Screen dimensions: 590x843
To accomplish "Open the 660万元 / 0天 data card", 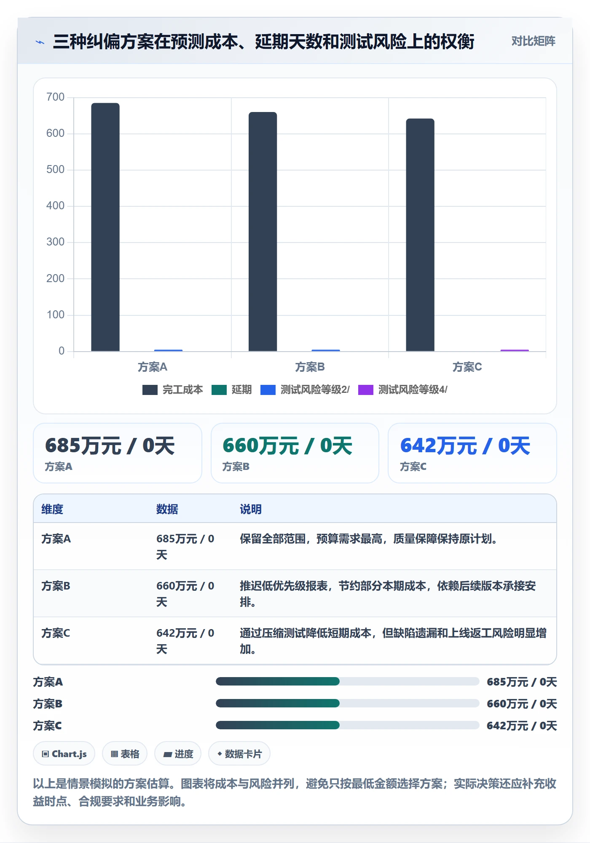I will click(295, 453).
